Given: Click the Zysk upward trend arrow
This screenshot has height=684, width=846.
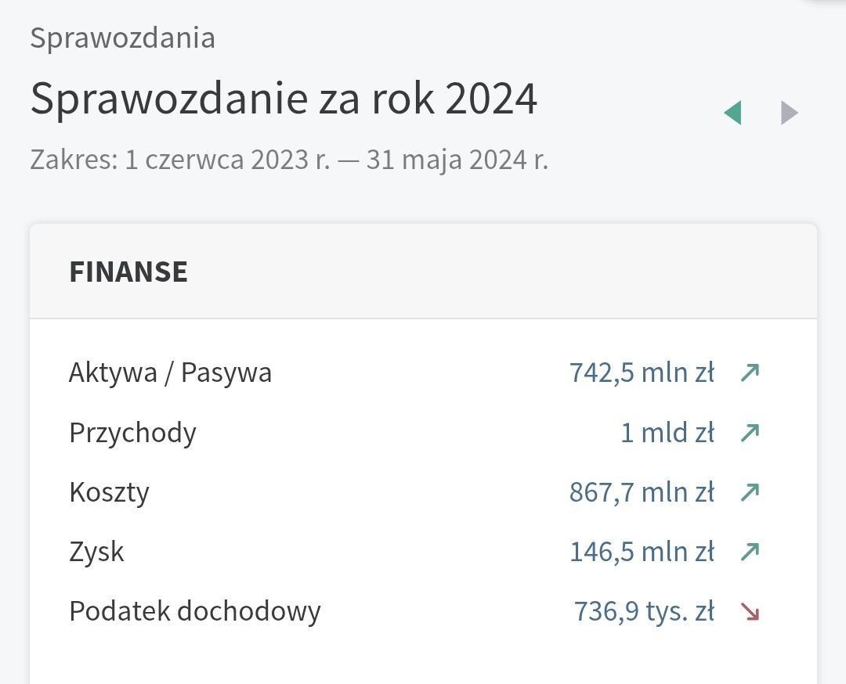Looking at the screenshot, I should [x=750, y=552].
